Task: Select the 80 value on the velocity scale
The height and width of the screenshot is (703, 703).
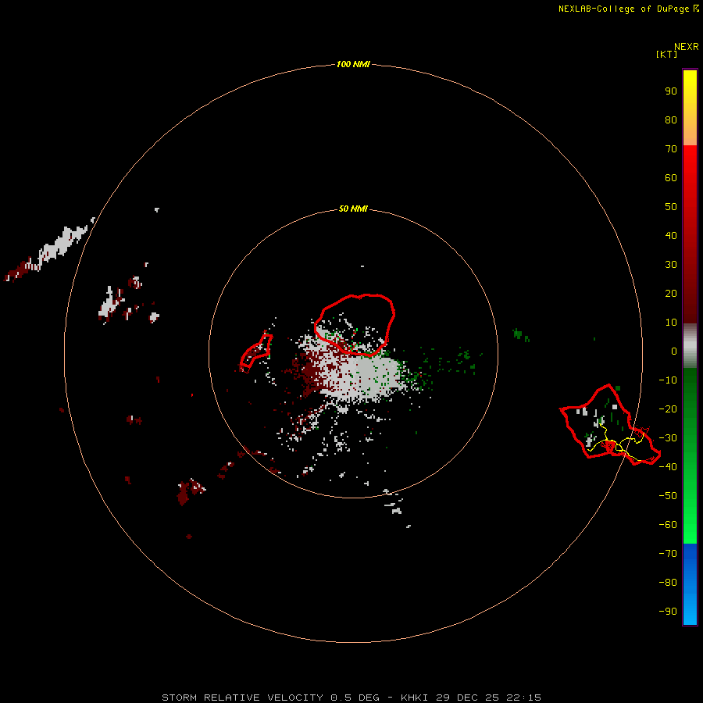Action: point(671,120)
